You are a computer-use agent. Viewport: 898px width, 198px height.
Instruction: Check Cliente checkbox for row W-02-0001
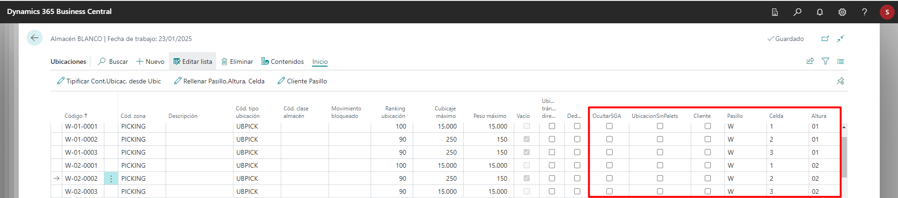point(708,165)
